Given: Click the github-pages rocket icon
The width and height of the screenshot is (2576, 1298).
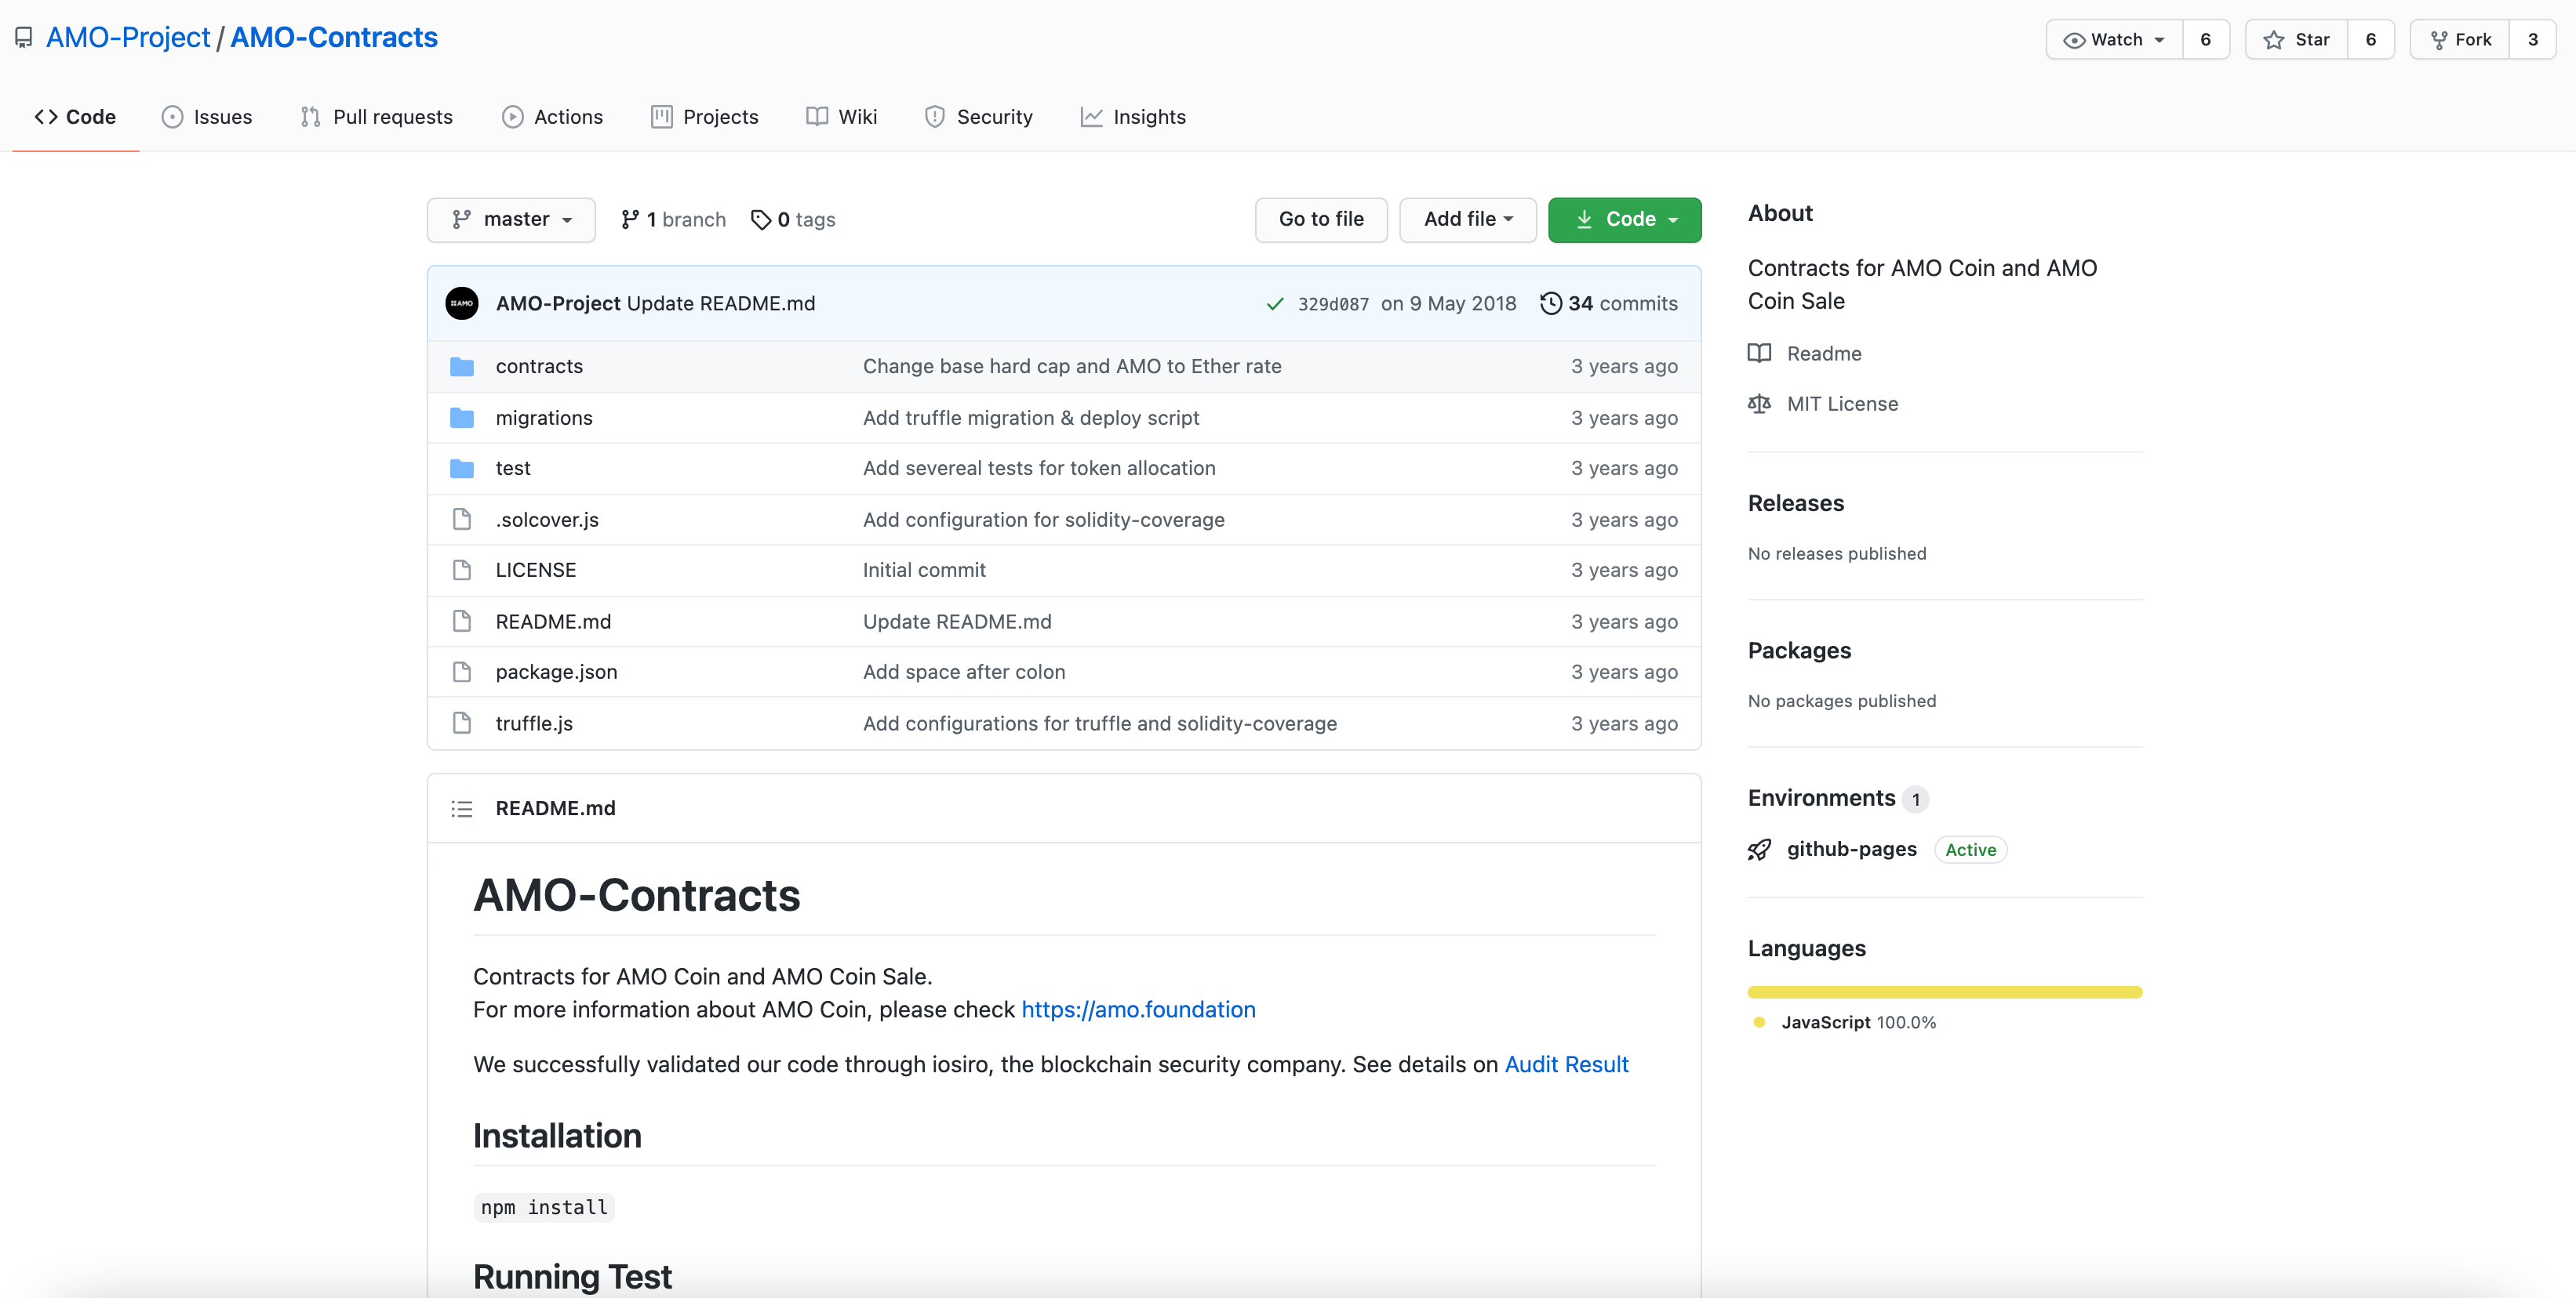Looking at the screenshot, I should tap(1759, 850).
